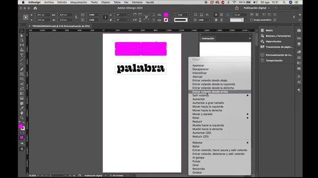Open the Maquetación menu
Viewport: 318px width, 178px height.
pyautogui.click(x=79, y=2)
